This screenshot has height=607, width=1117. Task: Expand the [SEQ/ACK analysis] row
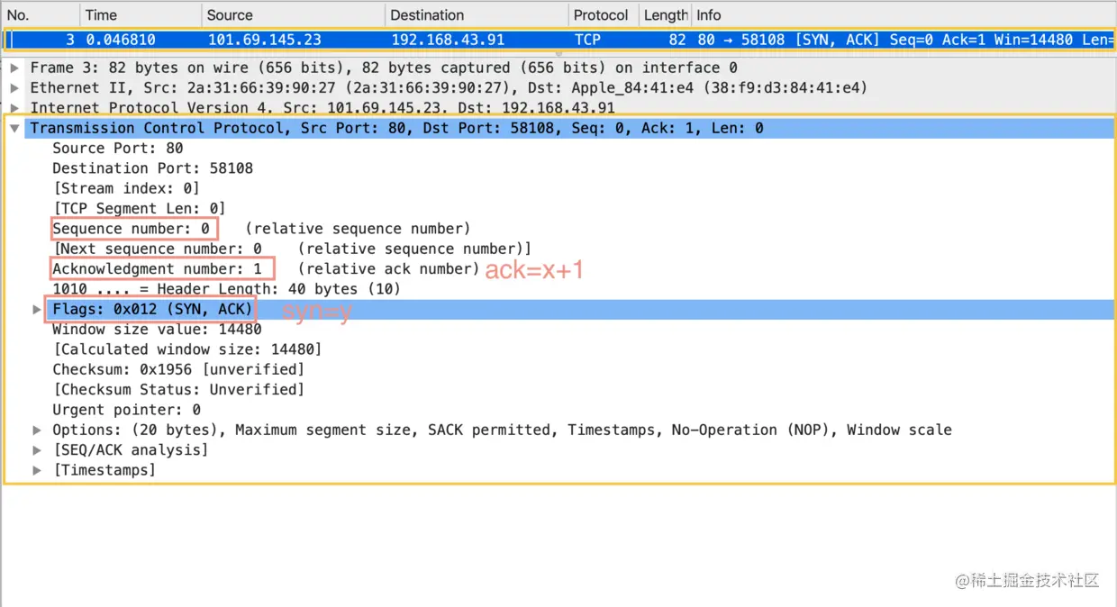[37, 449]
